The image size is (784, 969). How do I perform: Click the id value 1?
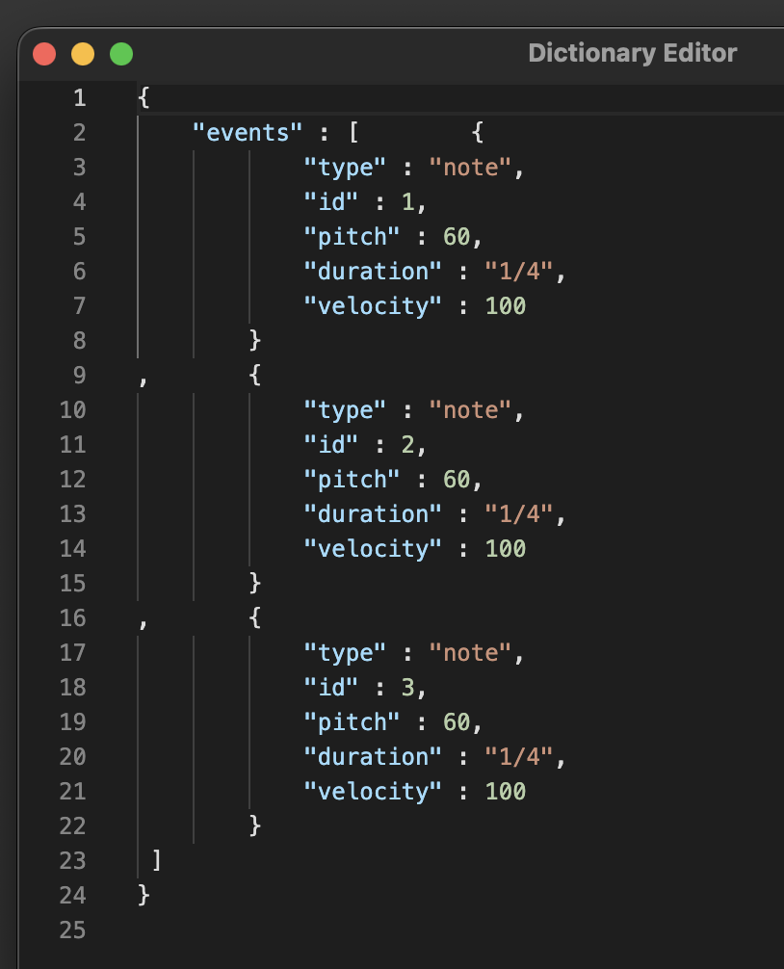pos(408,202)
